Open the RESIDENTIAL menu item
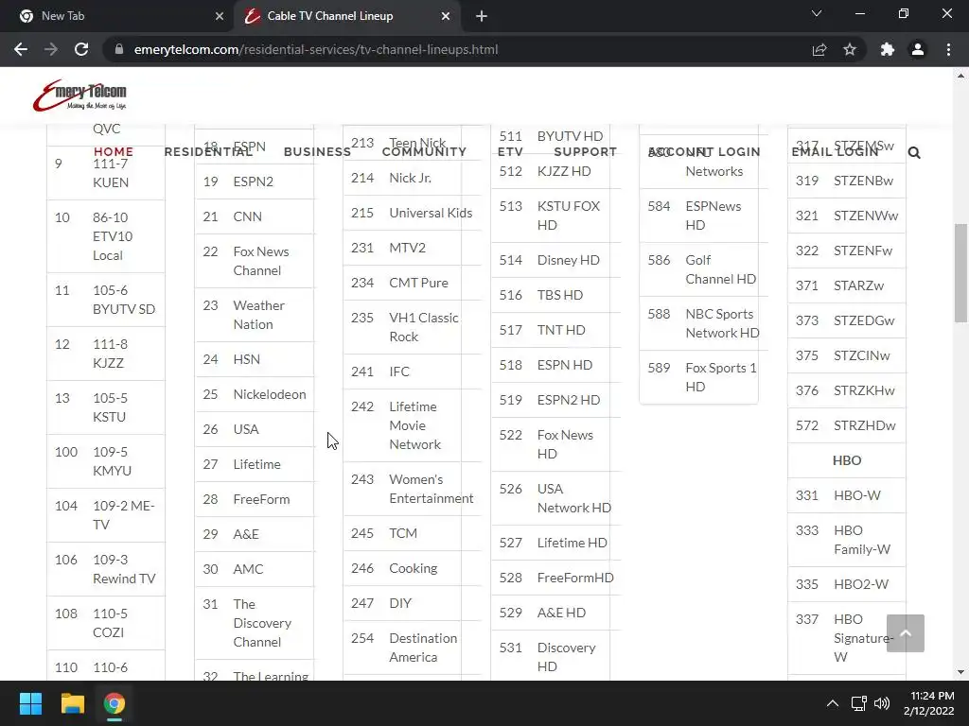 pos(208,152)
